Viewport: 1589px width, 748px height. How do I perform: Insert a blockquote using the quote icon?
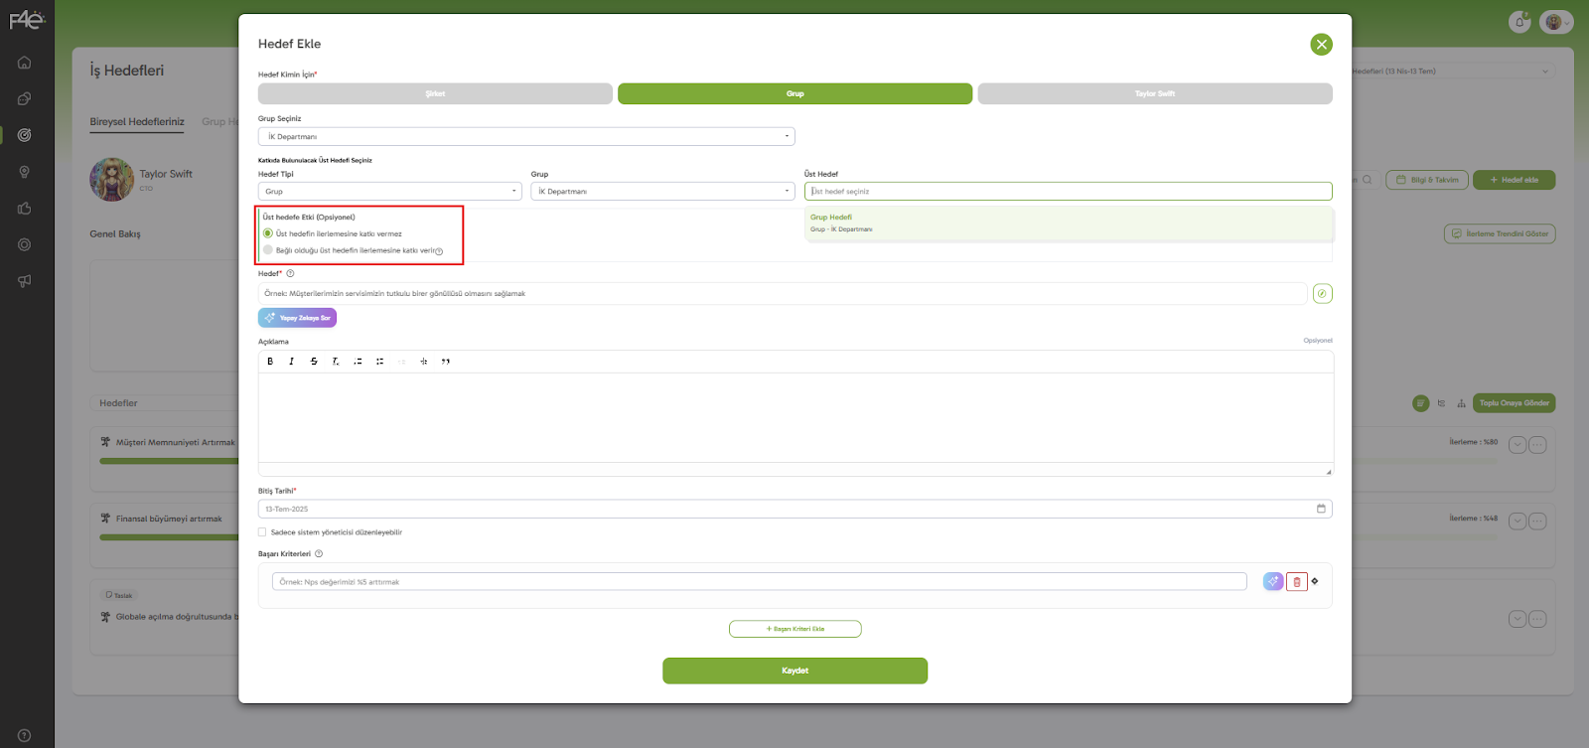pos(446,362)
